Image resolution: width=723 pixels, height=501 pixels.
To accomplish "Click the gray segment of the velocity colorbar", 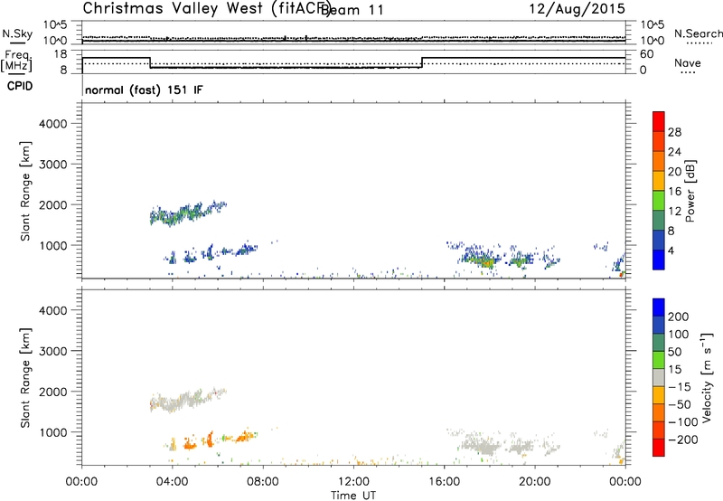I will point(659,377).
